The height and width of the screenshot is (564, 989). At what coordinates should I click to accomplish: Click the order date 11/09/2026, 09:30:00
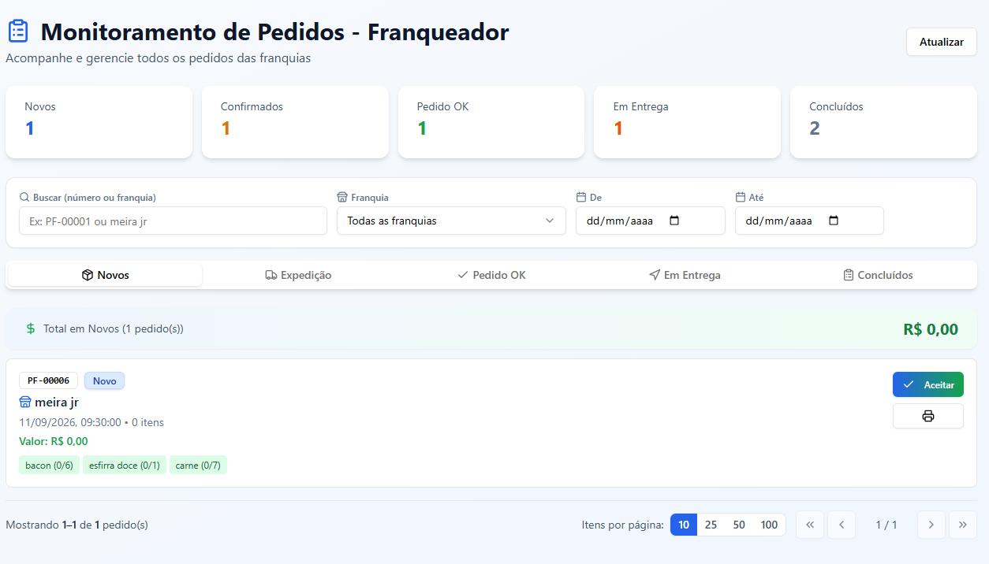click(x=70, y=422)
